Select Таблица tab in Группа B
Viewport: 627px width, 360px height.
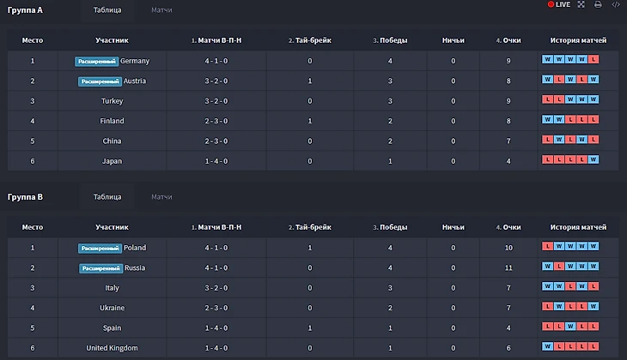[x=107, y=196]
